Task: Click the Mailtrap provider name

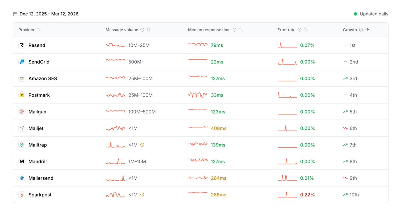Action: pos(37,145)
